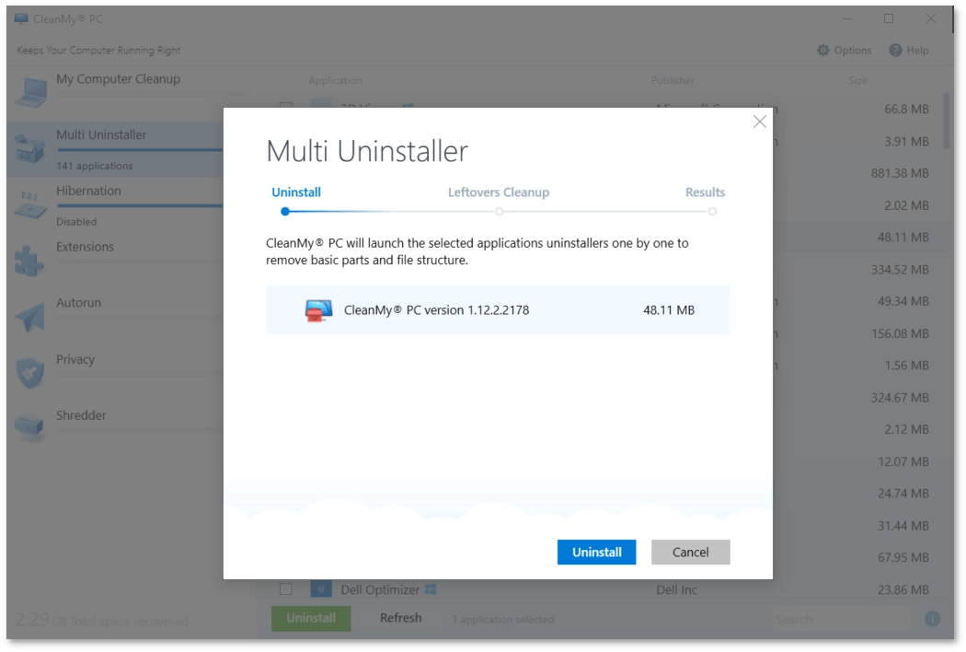Open Help question mark icon

(895, 50)
